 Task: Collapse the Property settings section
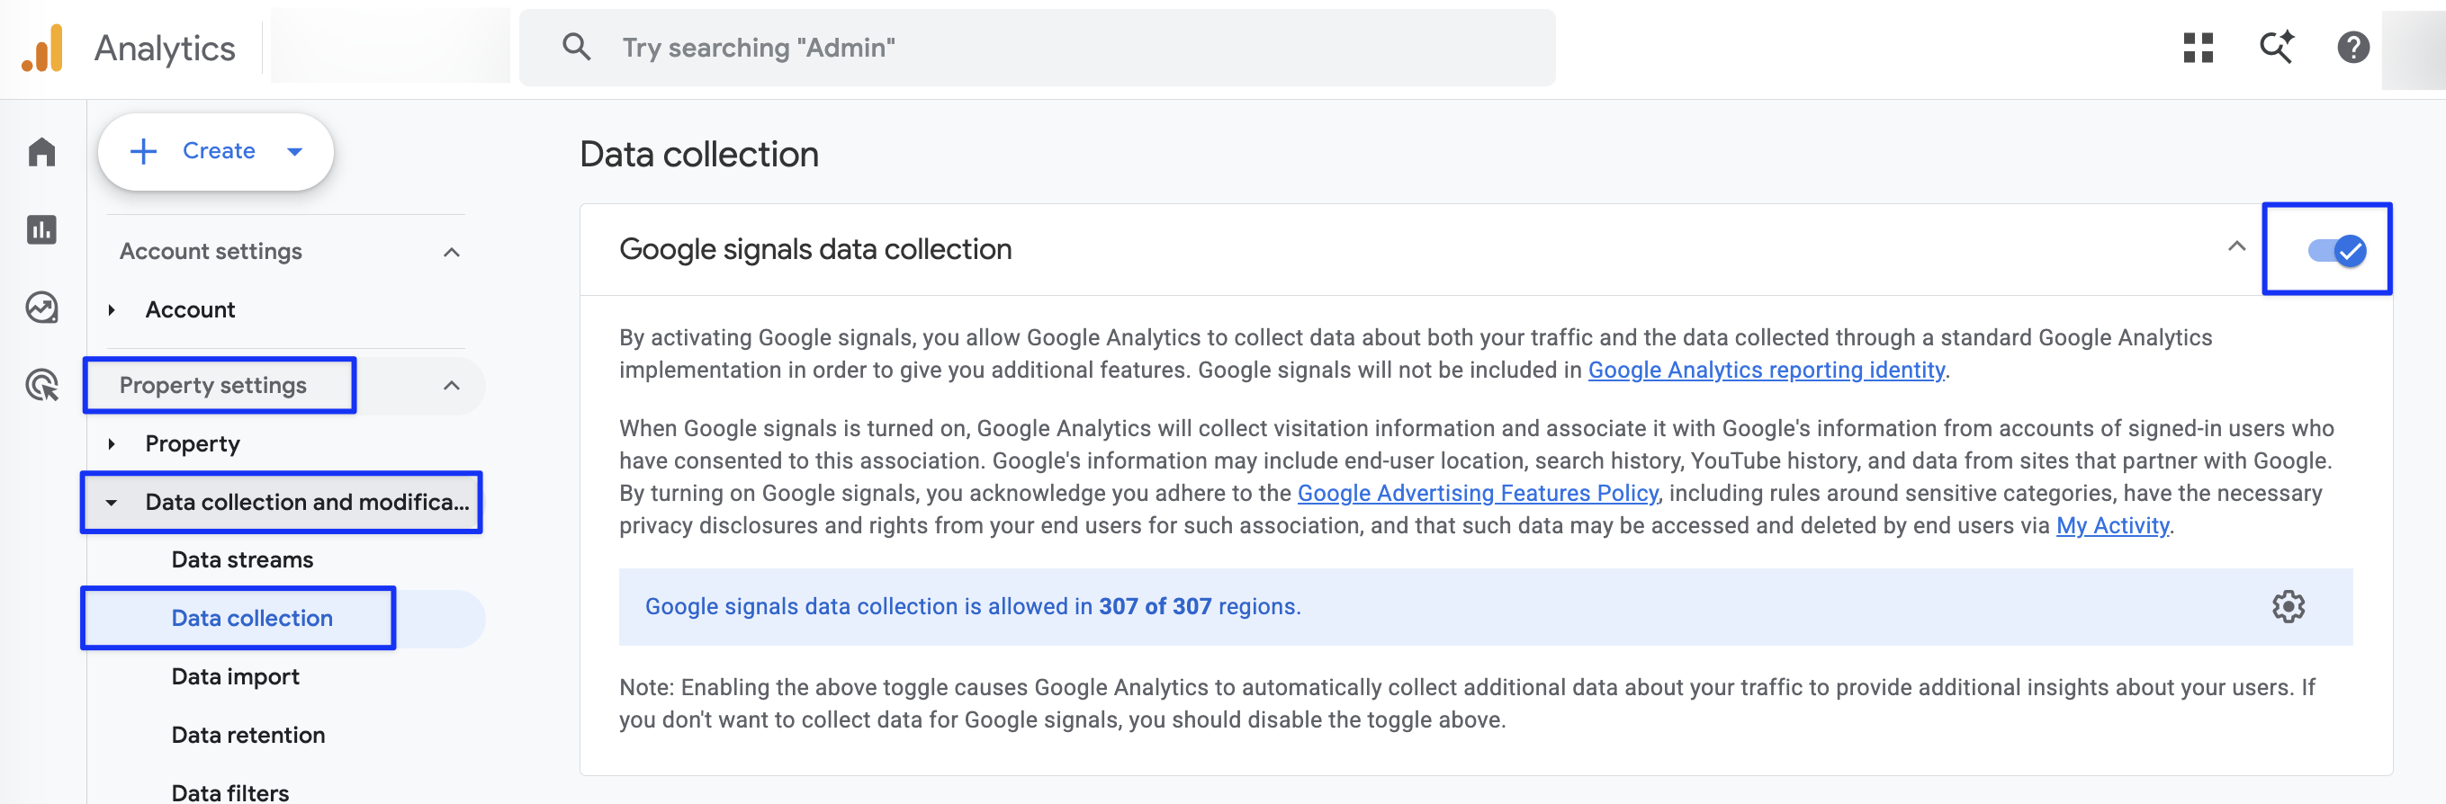pyautogui.click(x=452, y=386)
